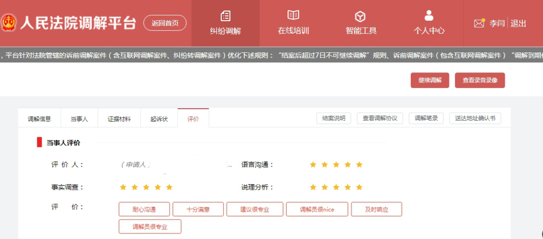Viewport: 543px width, 239px height.
Task: Open 查看调解协议
Action: pyautogui.click(x=380, y=118)
